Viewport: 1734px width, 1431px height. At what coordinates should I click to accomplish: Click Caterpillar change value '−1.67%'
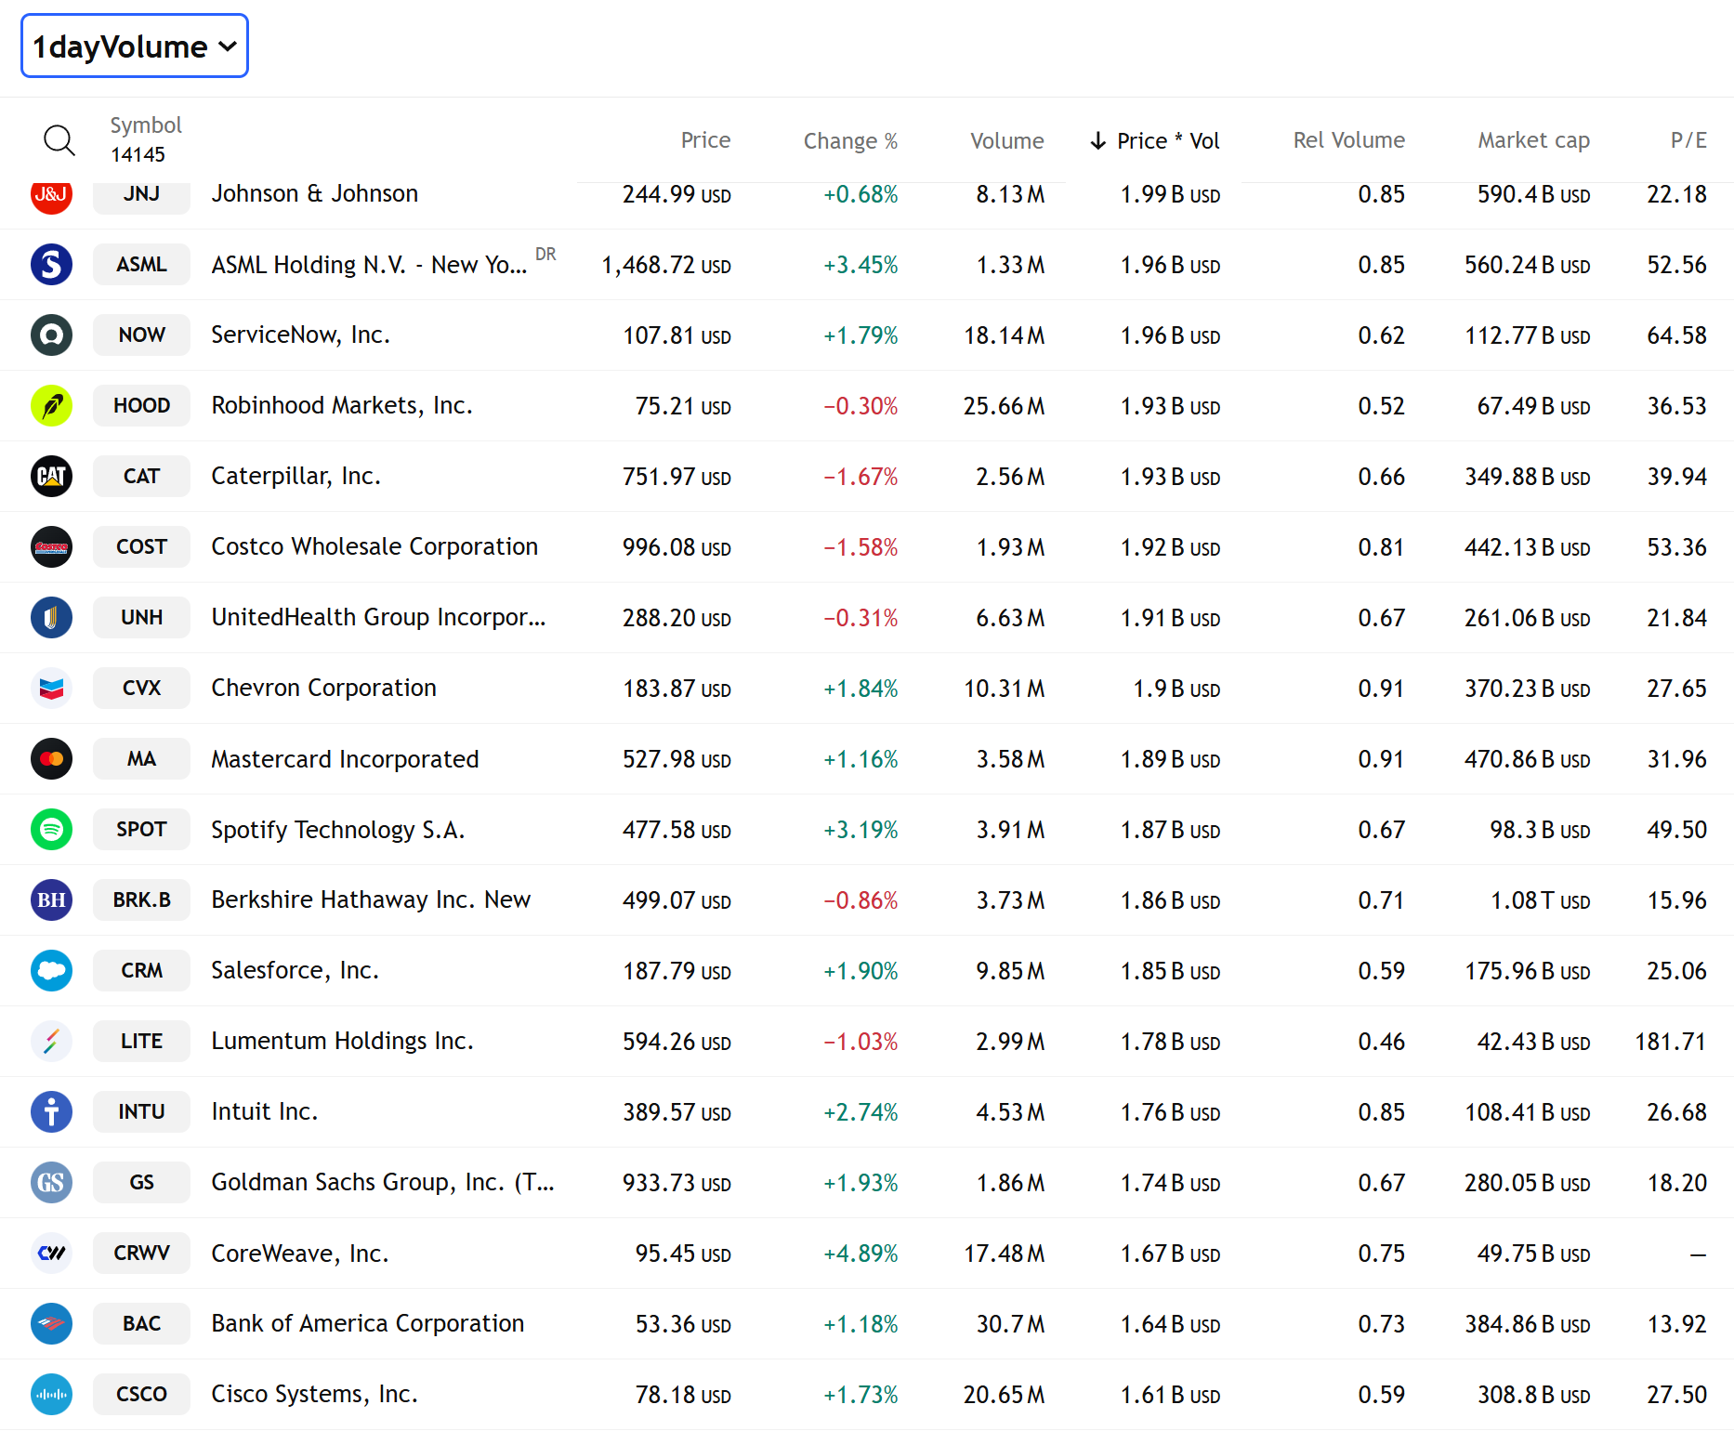point(860,478)
